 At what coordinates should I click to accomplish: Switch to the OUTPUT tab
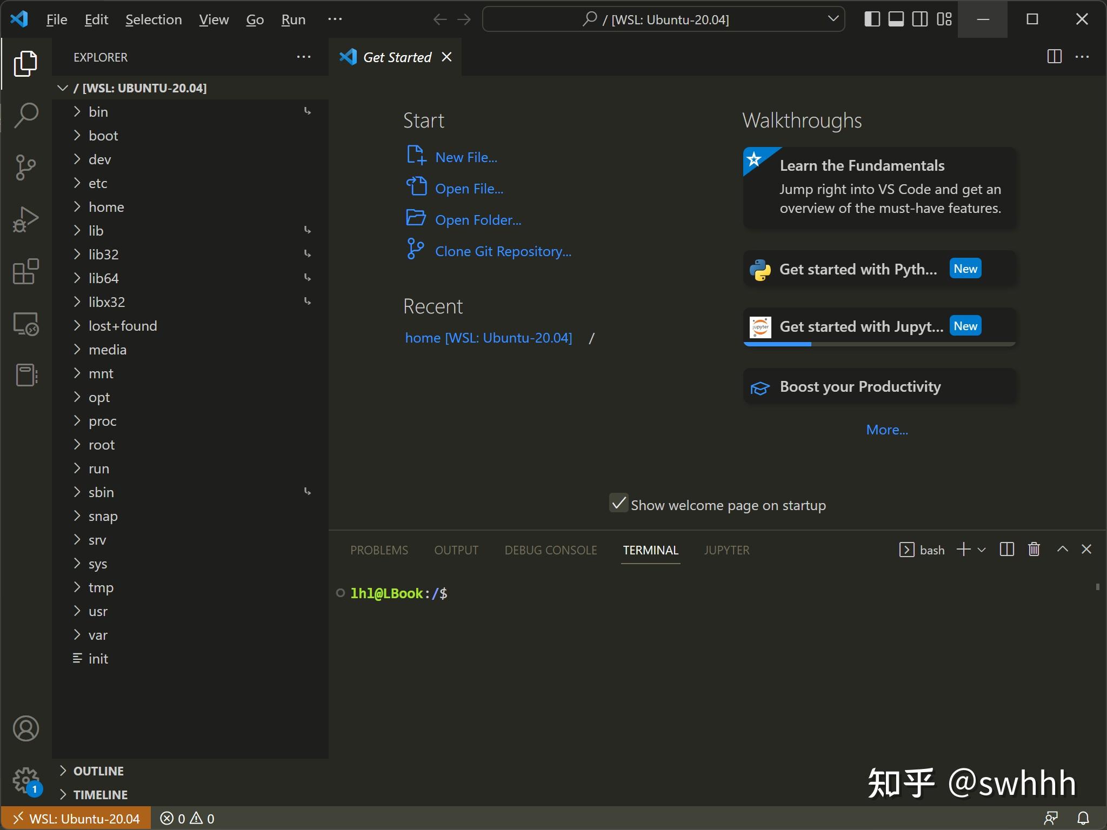[456, 550]
